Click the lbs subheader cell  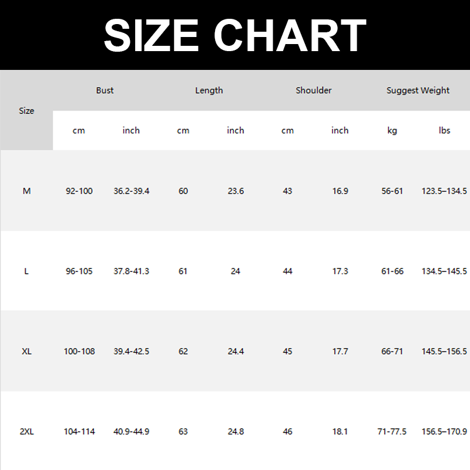point(444,130)
